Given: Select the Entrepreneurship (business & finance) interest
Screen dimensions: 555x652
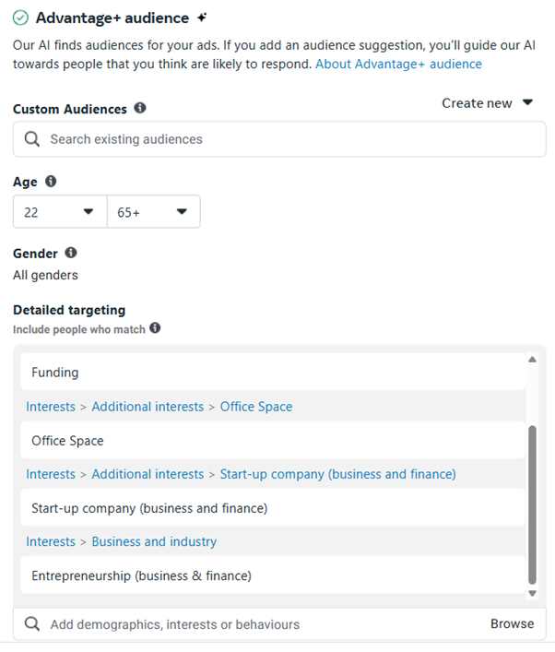Looking at the screenshot, I should coord(141,575).
